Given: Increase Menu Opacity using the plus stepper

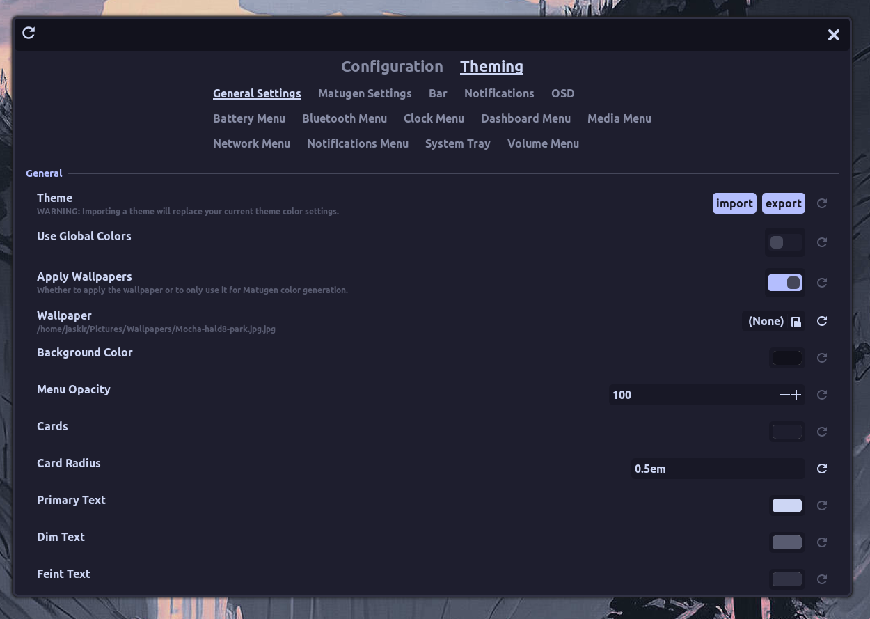Looking at the screenshot, I should point(797,395).
